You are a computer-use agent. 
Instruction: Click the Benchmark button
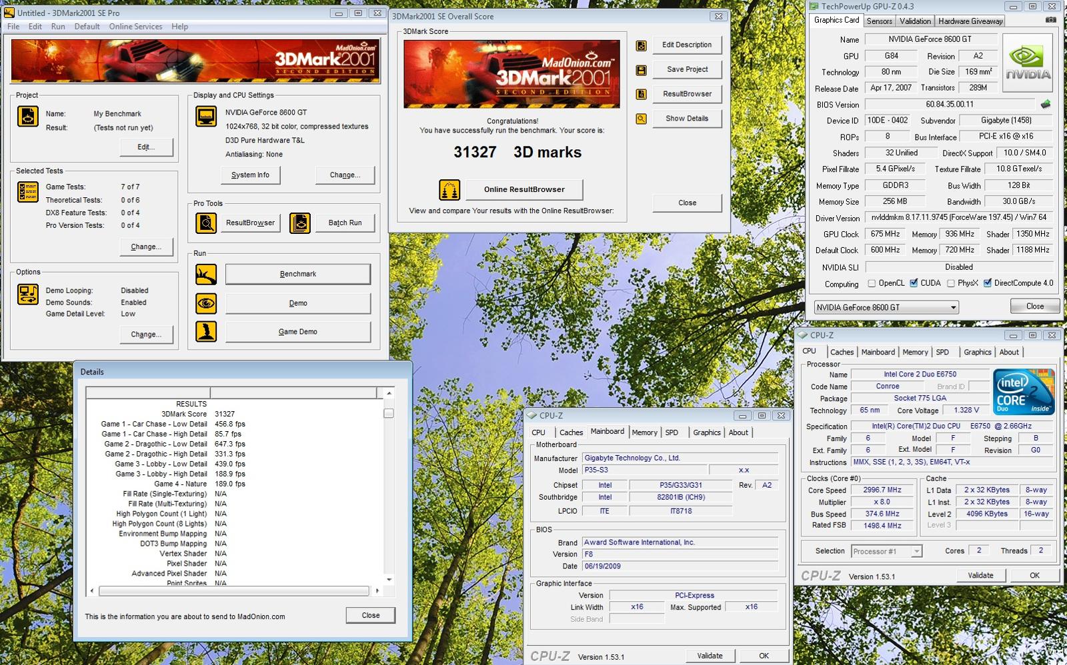[x=298, y=274]
